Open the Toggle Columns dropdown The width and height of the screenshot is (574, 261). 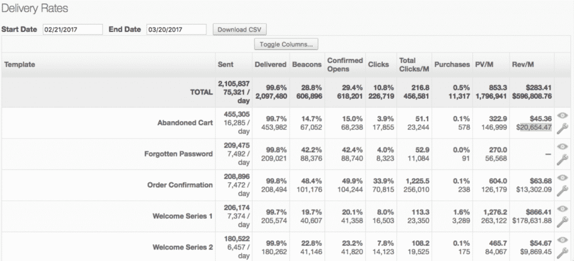(x=286, y=44)
